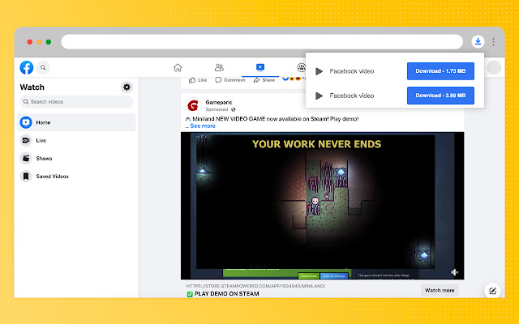519x324 pixels.
Task: Click the Live sidebar icon
Action: [x=26, y=140]
